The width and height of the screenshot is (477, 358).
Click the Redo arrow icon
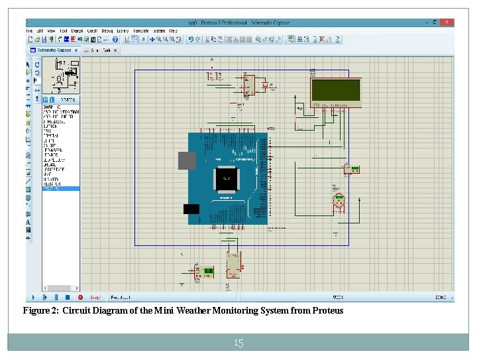click(197, 39)
